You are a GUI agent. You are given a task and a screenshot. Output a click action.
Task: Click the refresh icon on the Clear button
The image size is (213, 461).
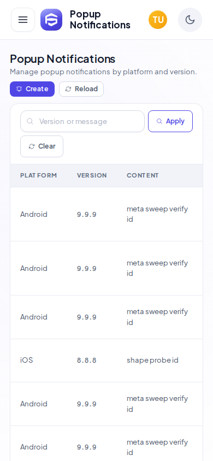(32, 146)
